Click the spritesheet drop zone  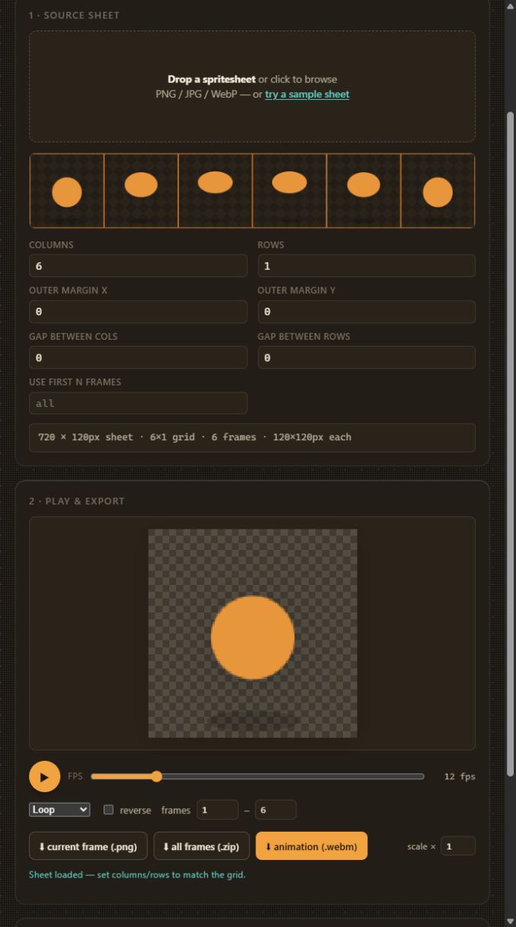252,86
